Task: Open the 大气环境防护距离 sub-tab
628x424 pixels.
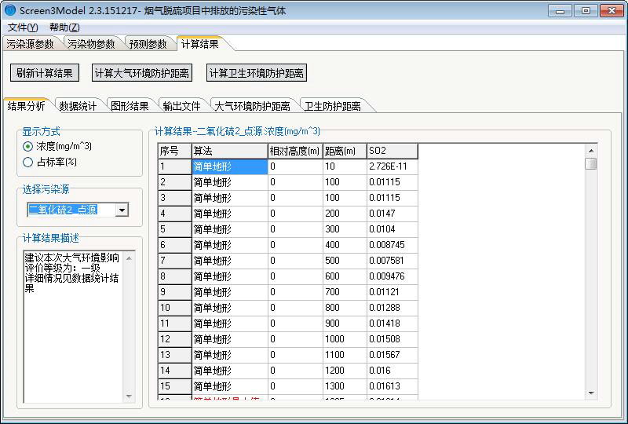Action: (252, 106)
